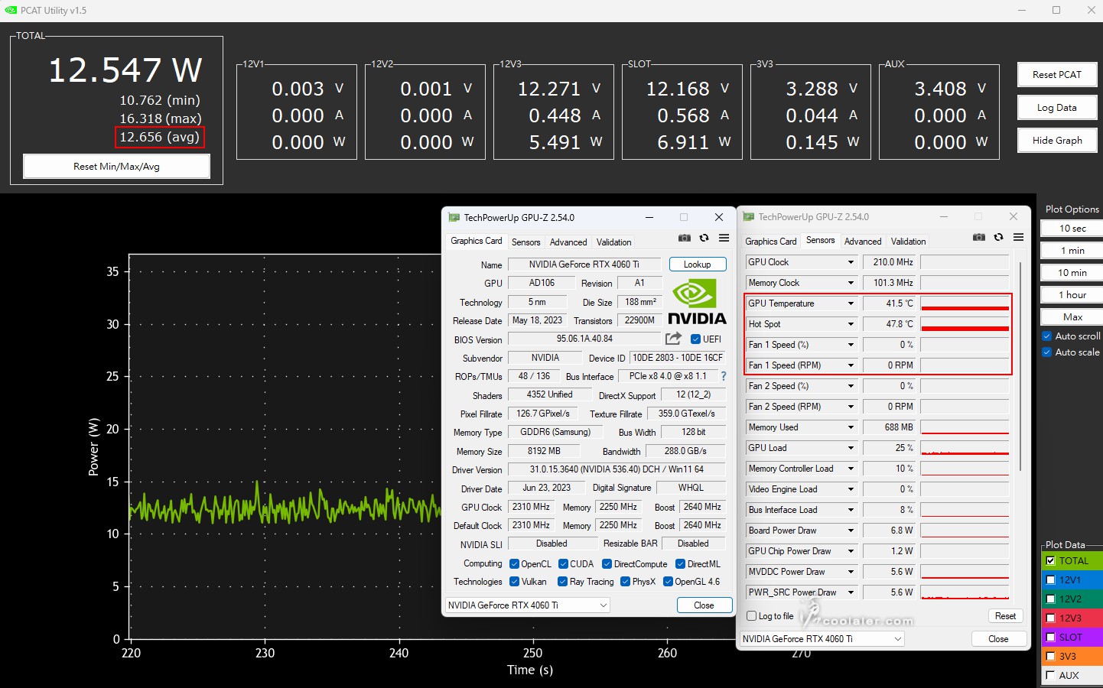Close the GPU-Z Sensors window via X
This screenshot has width=1103, height=688.
(1014, 217)
